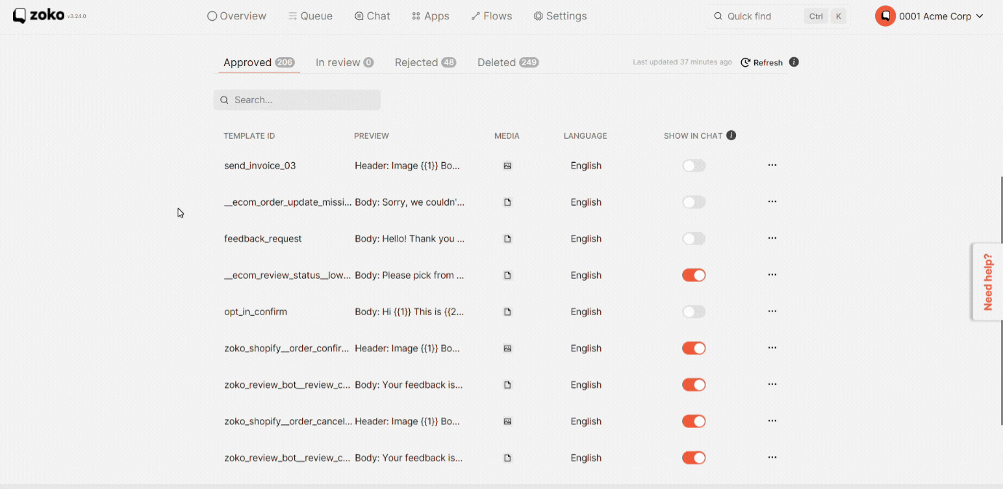Click info icon next to Refresh
The height and width of the screenshot is (489, 1003).
click(x=794, y=62)
